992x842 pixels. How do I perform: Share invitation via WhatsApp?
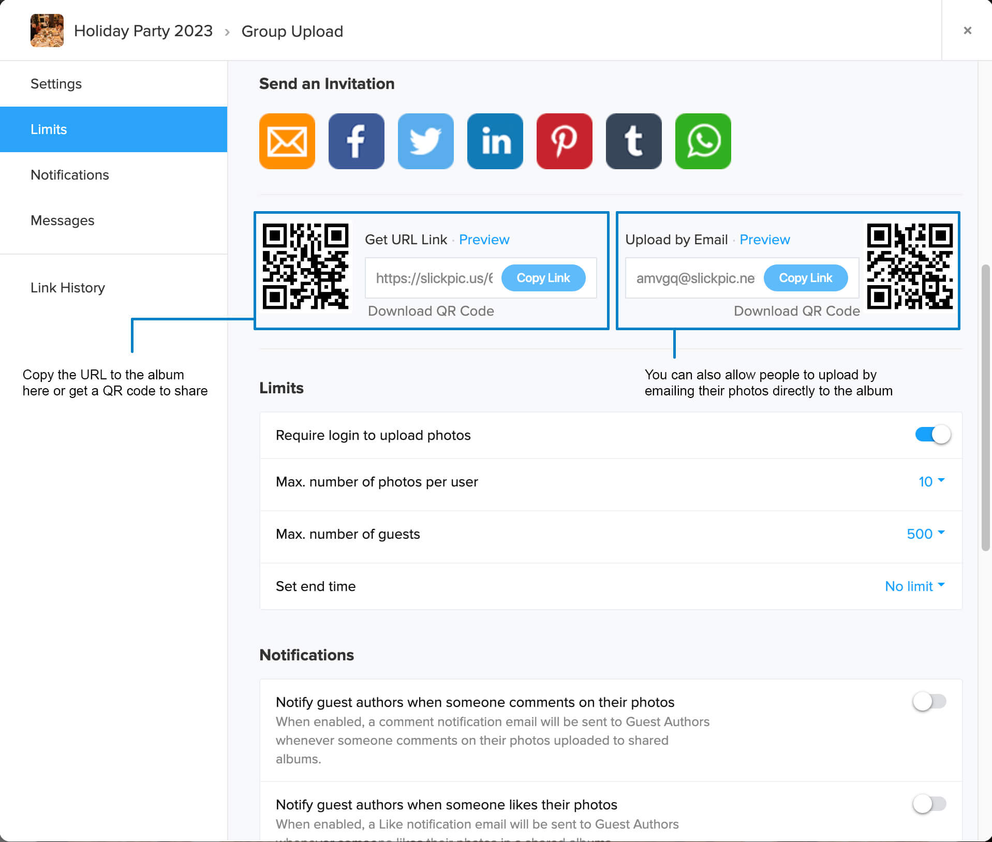click(x=703, y=141)
